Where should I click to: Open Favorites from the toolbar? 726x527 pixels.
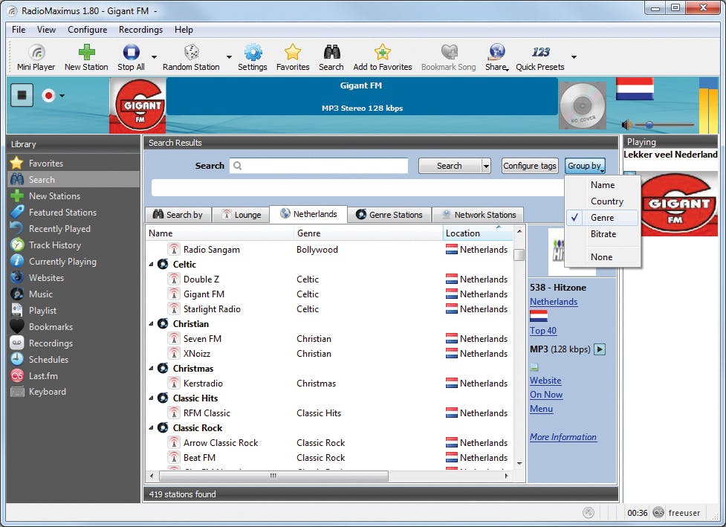tap(293, 57)
